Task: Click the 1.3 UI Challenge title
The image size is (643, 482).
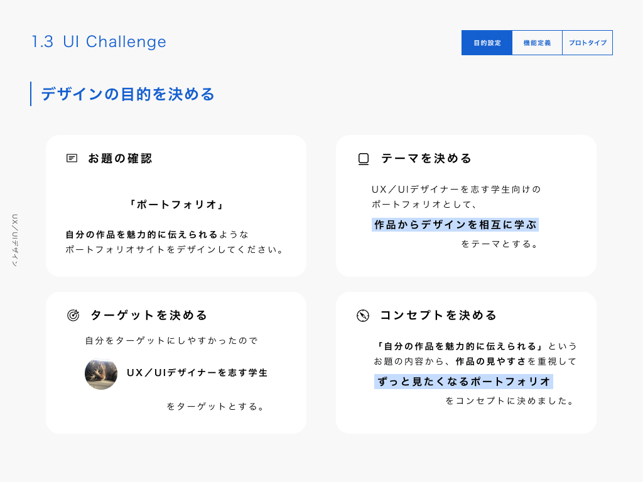Action: coord(99,42)
